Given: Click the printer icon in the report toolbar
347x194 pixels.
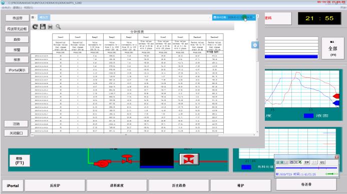Looking at the screenshot, I should 50,27.
